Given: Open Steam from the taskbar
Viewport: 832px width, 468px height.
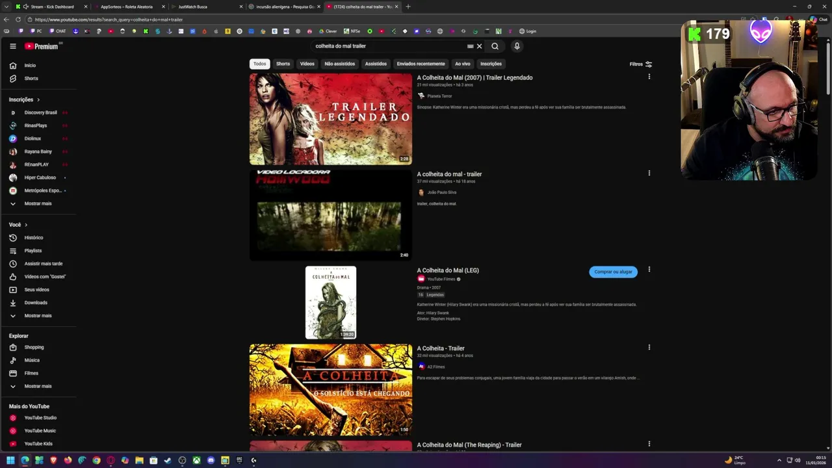Looking at the screenshot, I should (168, 460).
